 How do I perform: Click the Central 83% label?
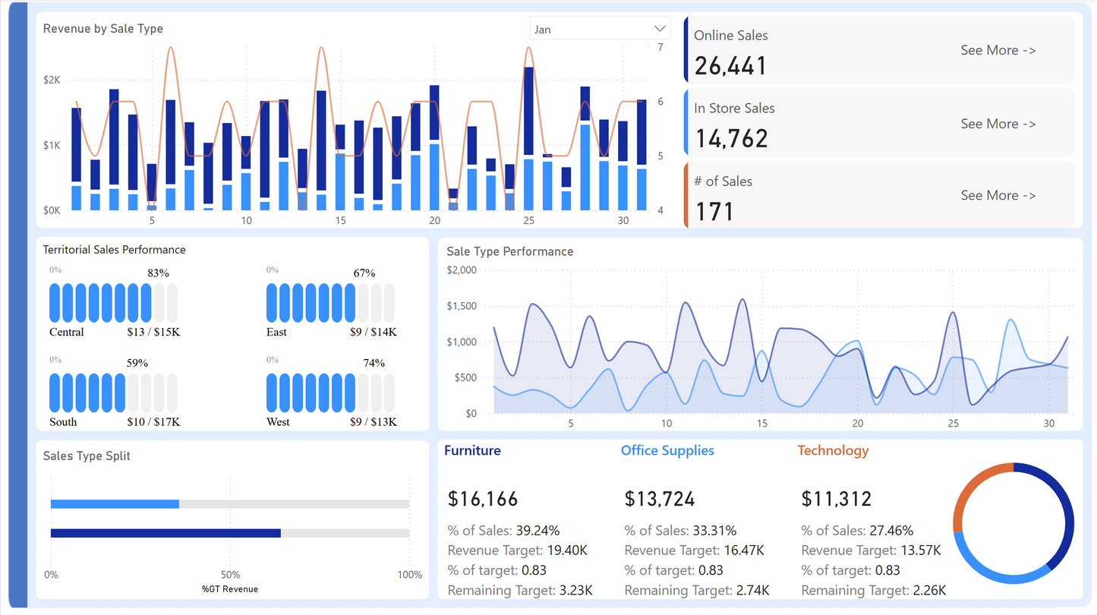(x=158, y=273)
